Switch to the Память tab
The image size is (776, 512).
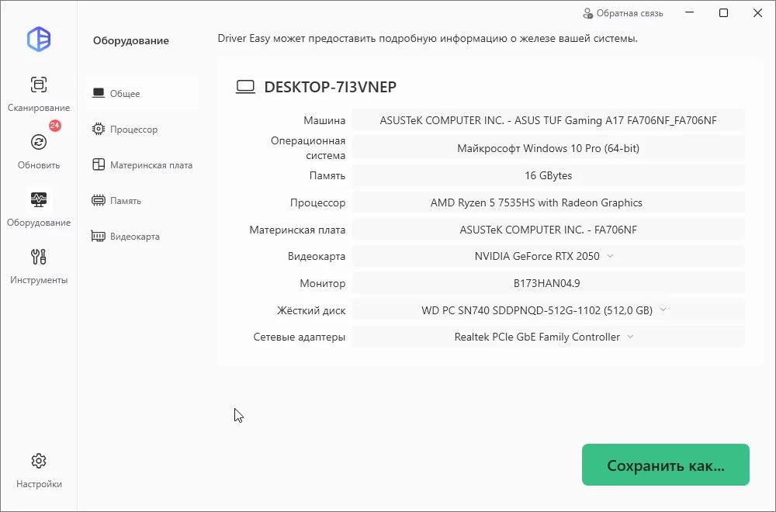tap(143, 200)
